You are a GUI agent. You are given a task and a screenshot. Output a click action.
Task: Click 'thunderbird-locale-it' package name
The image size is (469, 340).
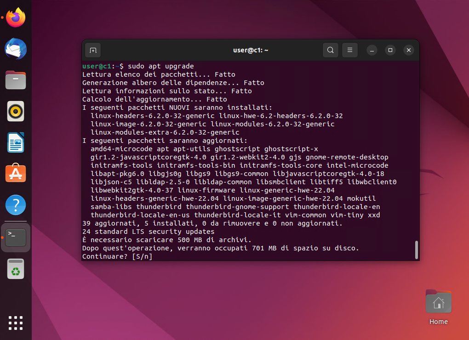click(x=238, y=215)
